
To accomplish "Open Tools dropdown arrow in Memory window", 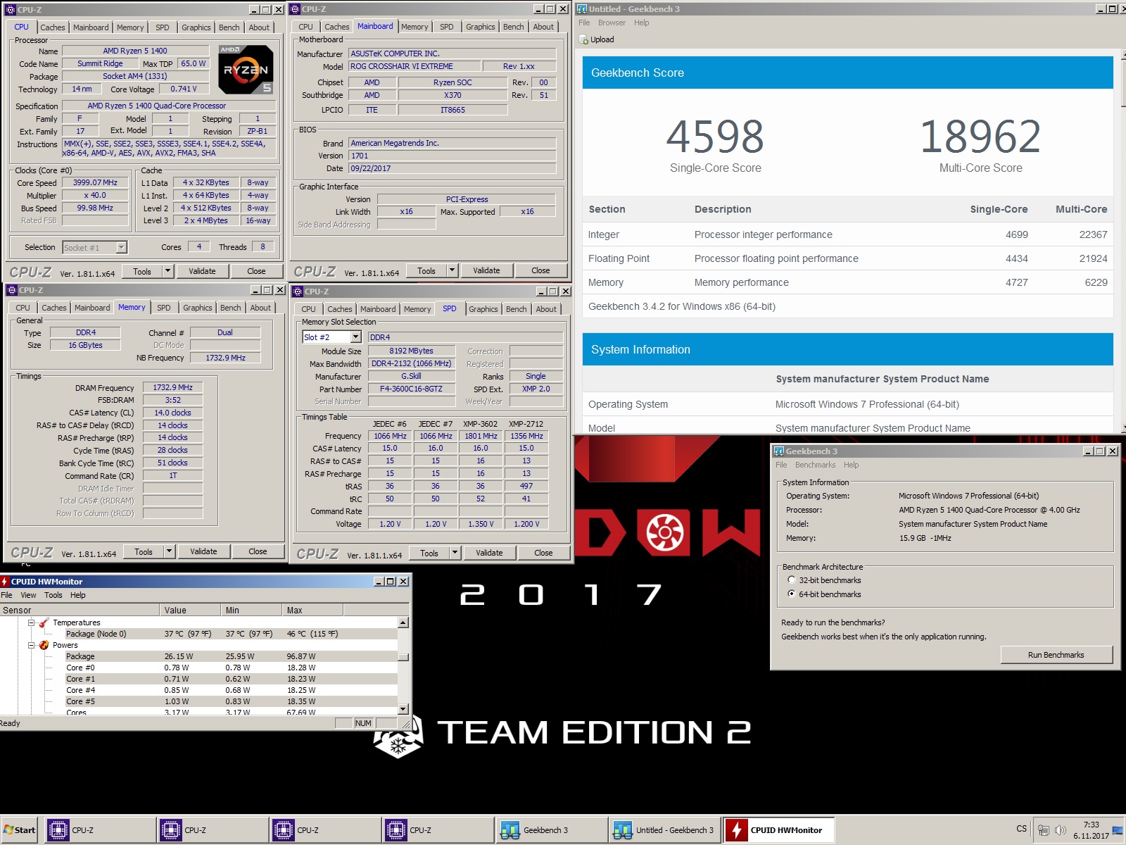I will pos(169,551).
